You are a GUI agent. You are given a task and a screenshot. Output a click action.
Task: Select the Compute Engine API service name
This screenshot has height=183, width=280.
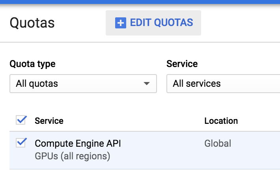pos(78,144)
